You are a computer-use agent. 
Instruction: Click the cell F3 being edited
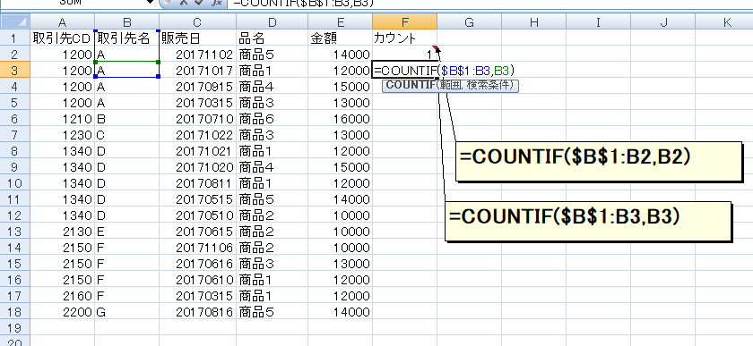point(405,71)
